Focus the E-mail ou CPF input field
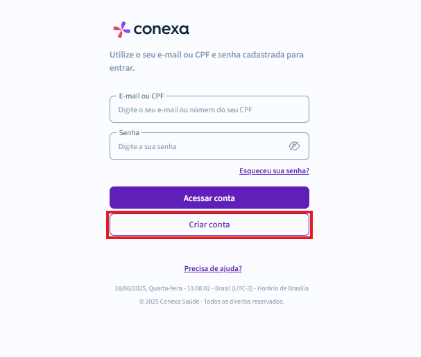The image size is (421, 357). (209, 110)
